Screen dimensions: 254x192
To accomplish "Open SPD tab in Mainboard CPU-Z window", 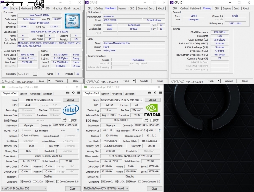I will [x=132, y=8].
